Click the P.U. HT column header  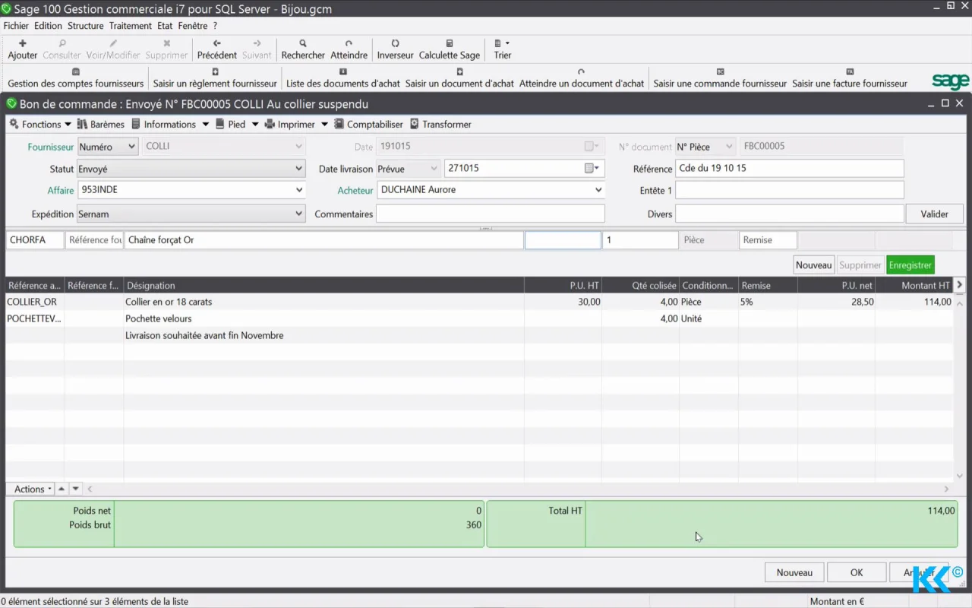click(x=563, y=285)
